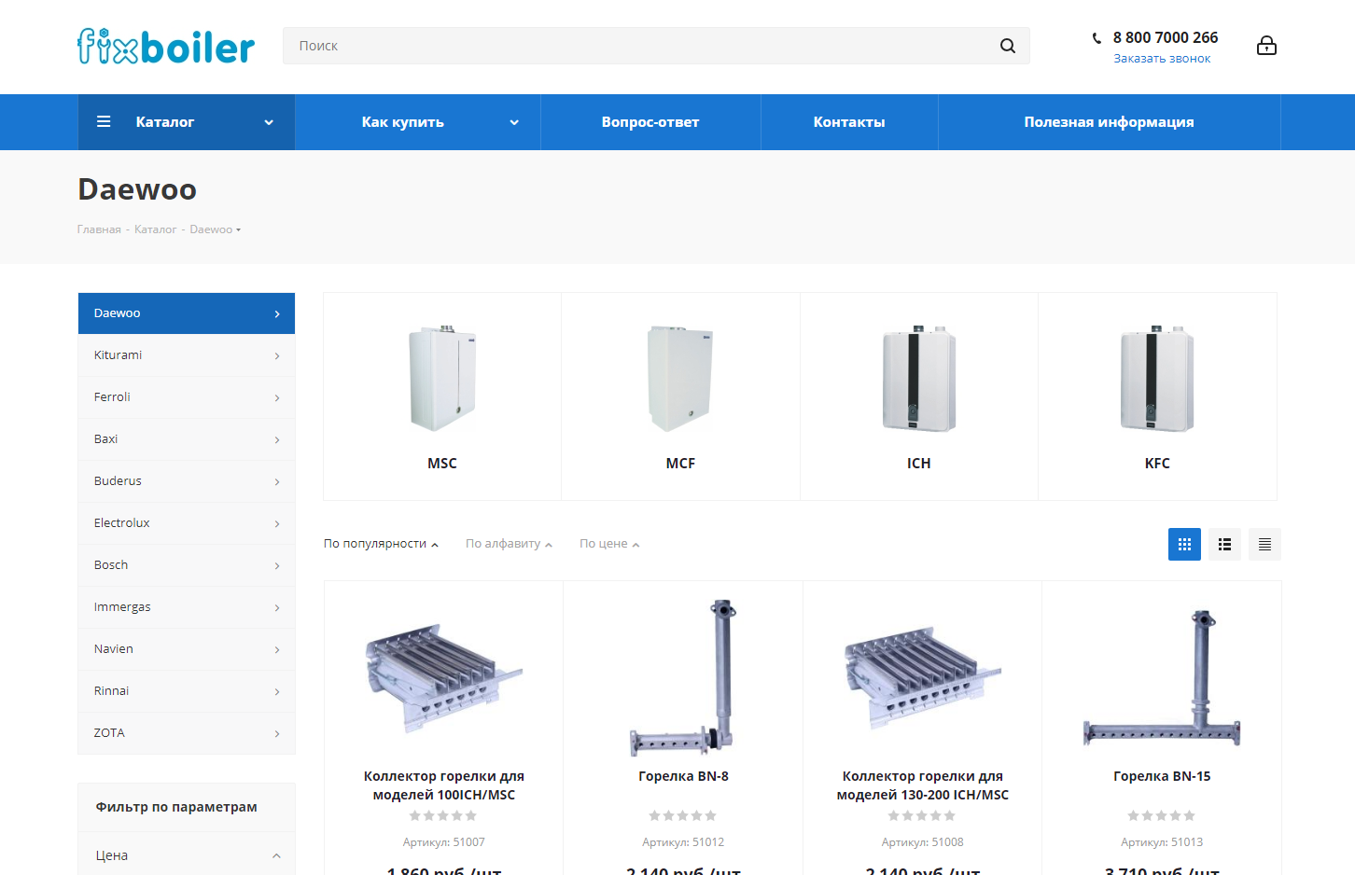
Task: Click Коллектор горелки для моделей 100ICH/MSC title
Action: [443, 785]
